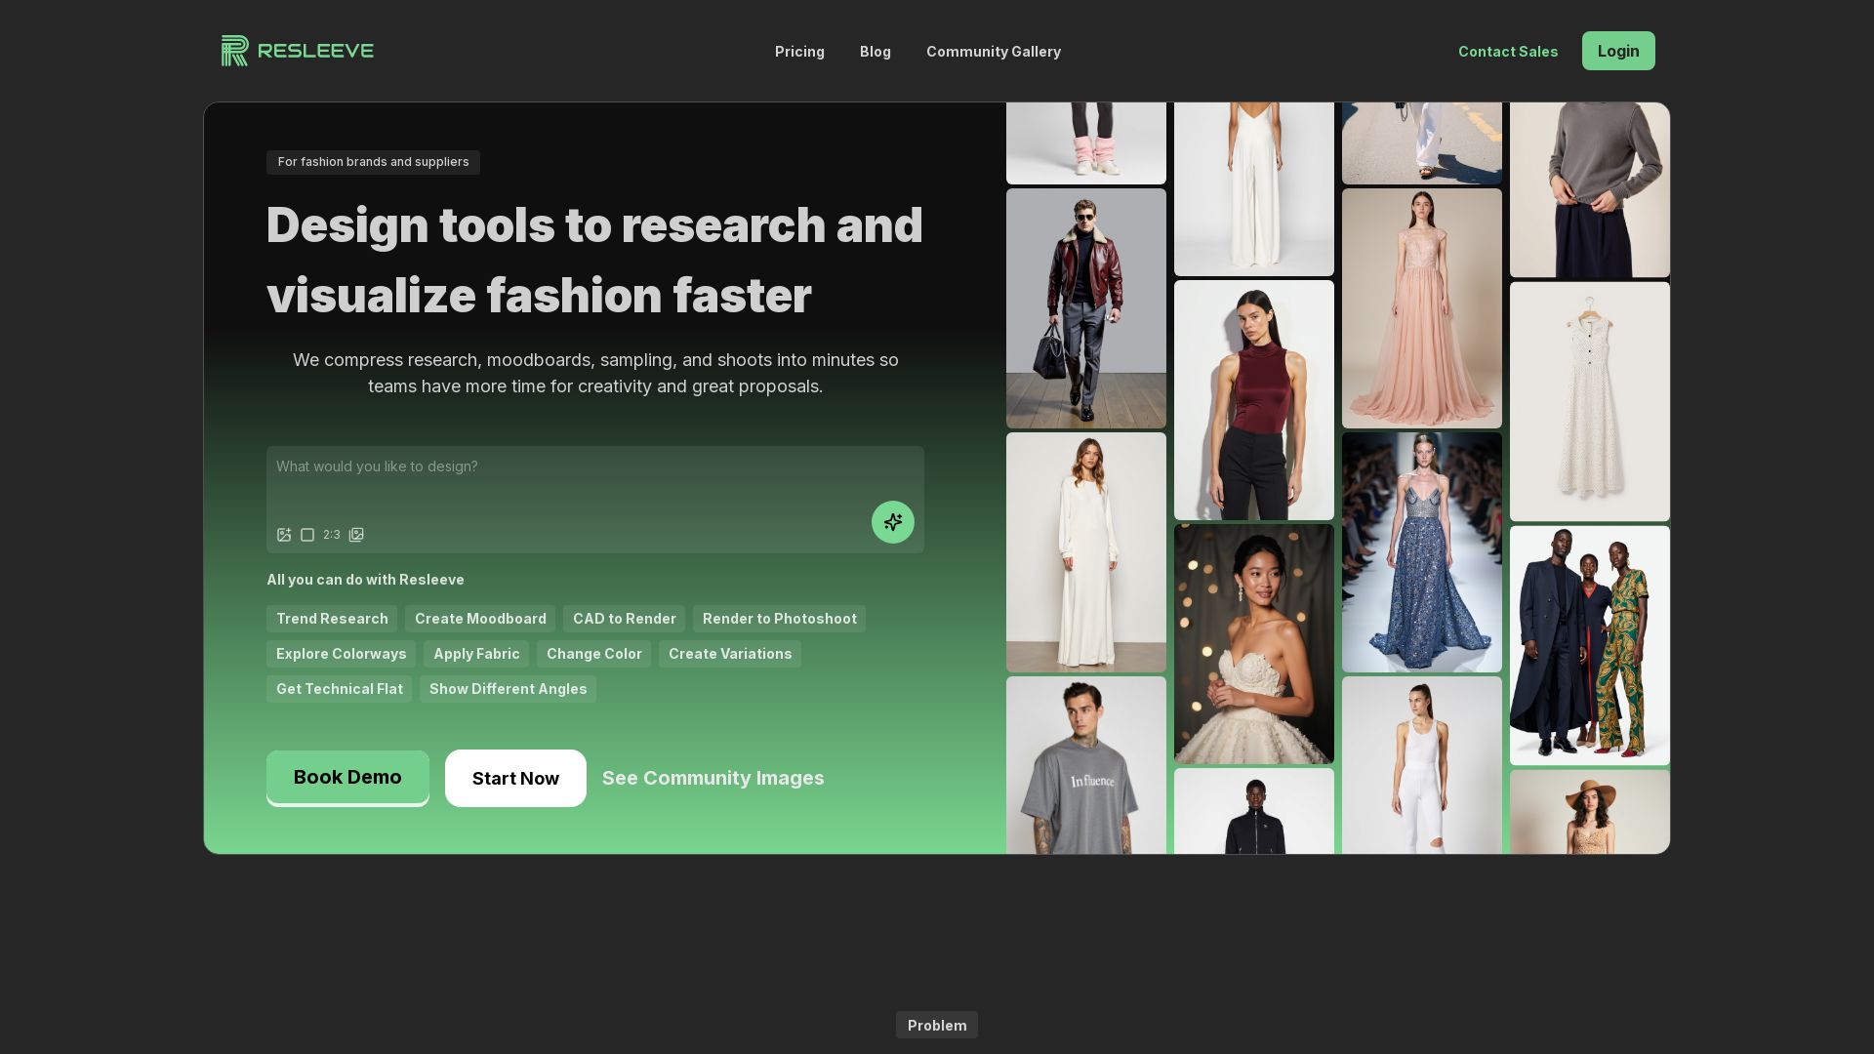Open the 2:3 aspect ratio selector
1874x1054 pixels.
[332, 535]
